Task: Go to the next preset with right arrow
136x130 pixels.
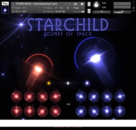Action: pyautogui.click(x=70, y=4)
